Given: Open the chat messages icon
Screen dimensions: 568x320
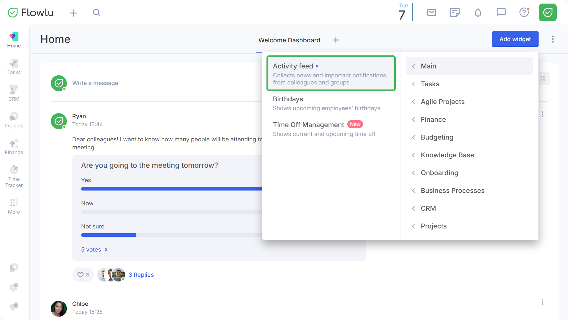Looking at the screenshot, I should click(501, 12).
